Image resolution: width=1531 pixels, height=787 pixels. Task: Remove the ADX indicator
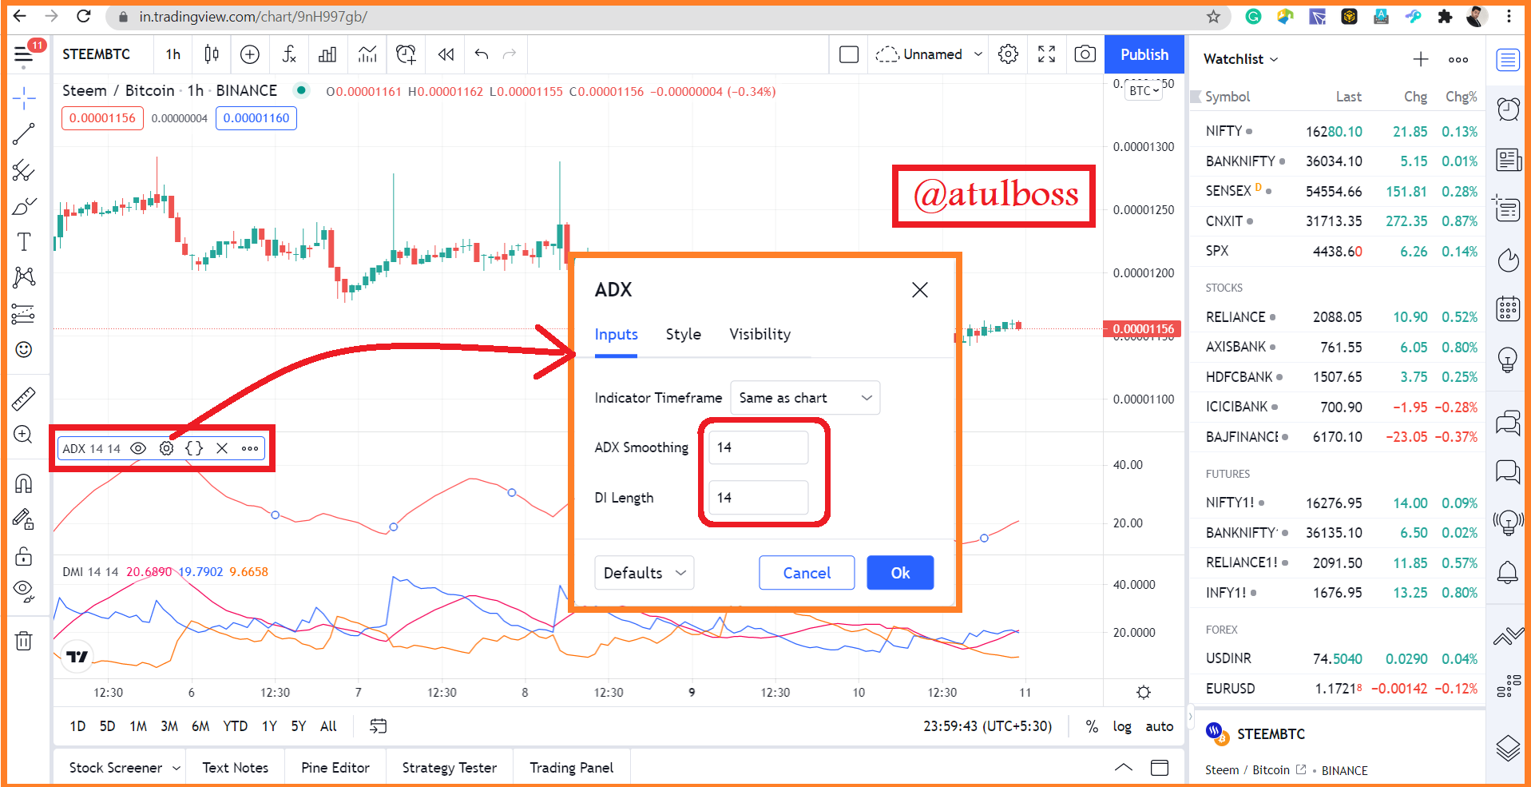(222, 448)
